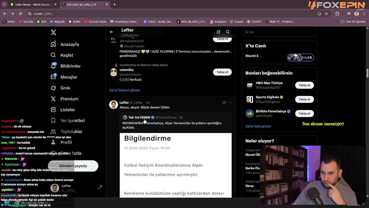Join Round 2 live space
This screenshot has width=369, height=208.
[300, 57]
